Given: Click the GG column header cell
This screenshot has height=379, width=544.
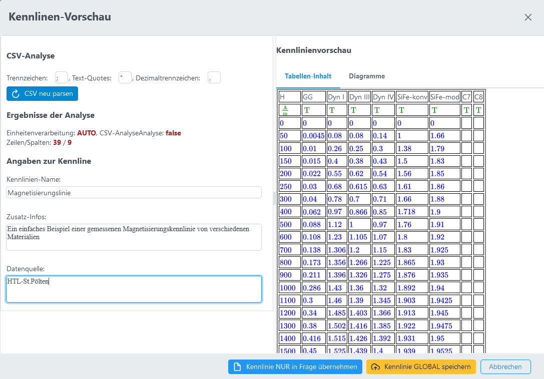Looking at the screenshot, I should tap(313, 97).
